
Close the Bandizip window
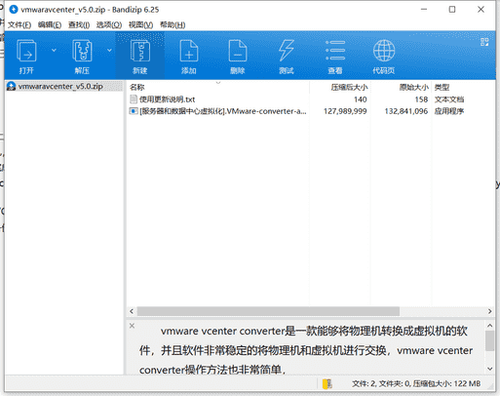pos(481,10)
